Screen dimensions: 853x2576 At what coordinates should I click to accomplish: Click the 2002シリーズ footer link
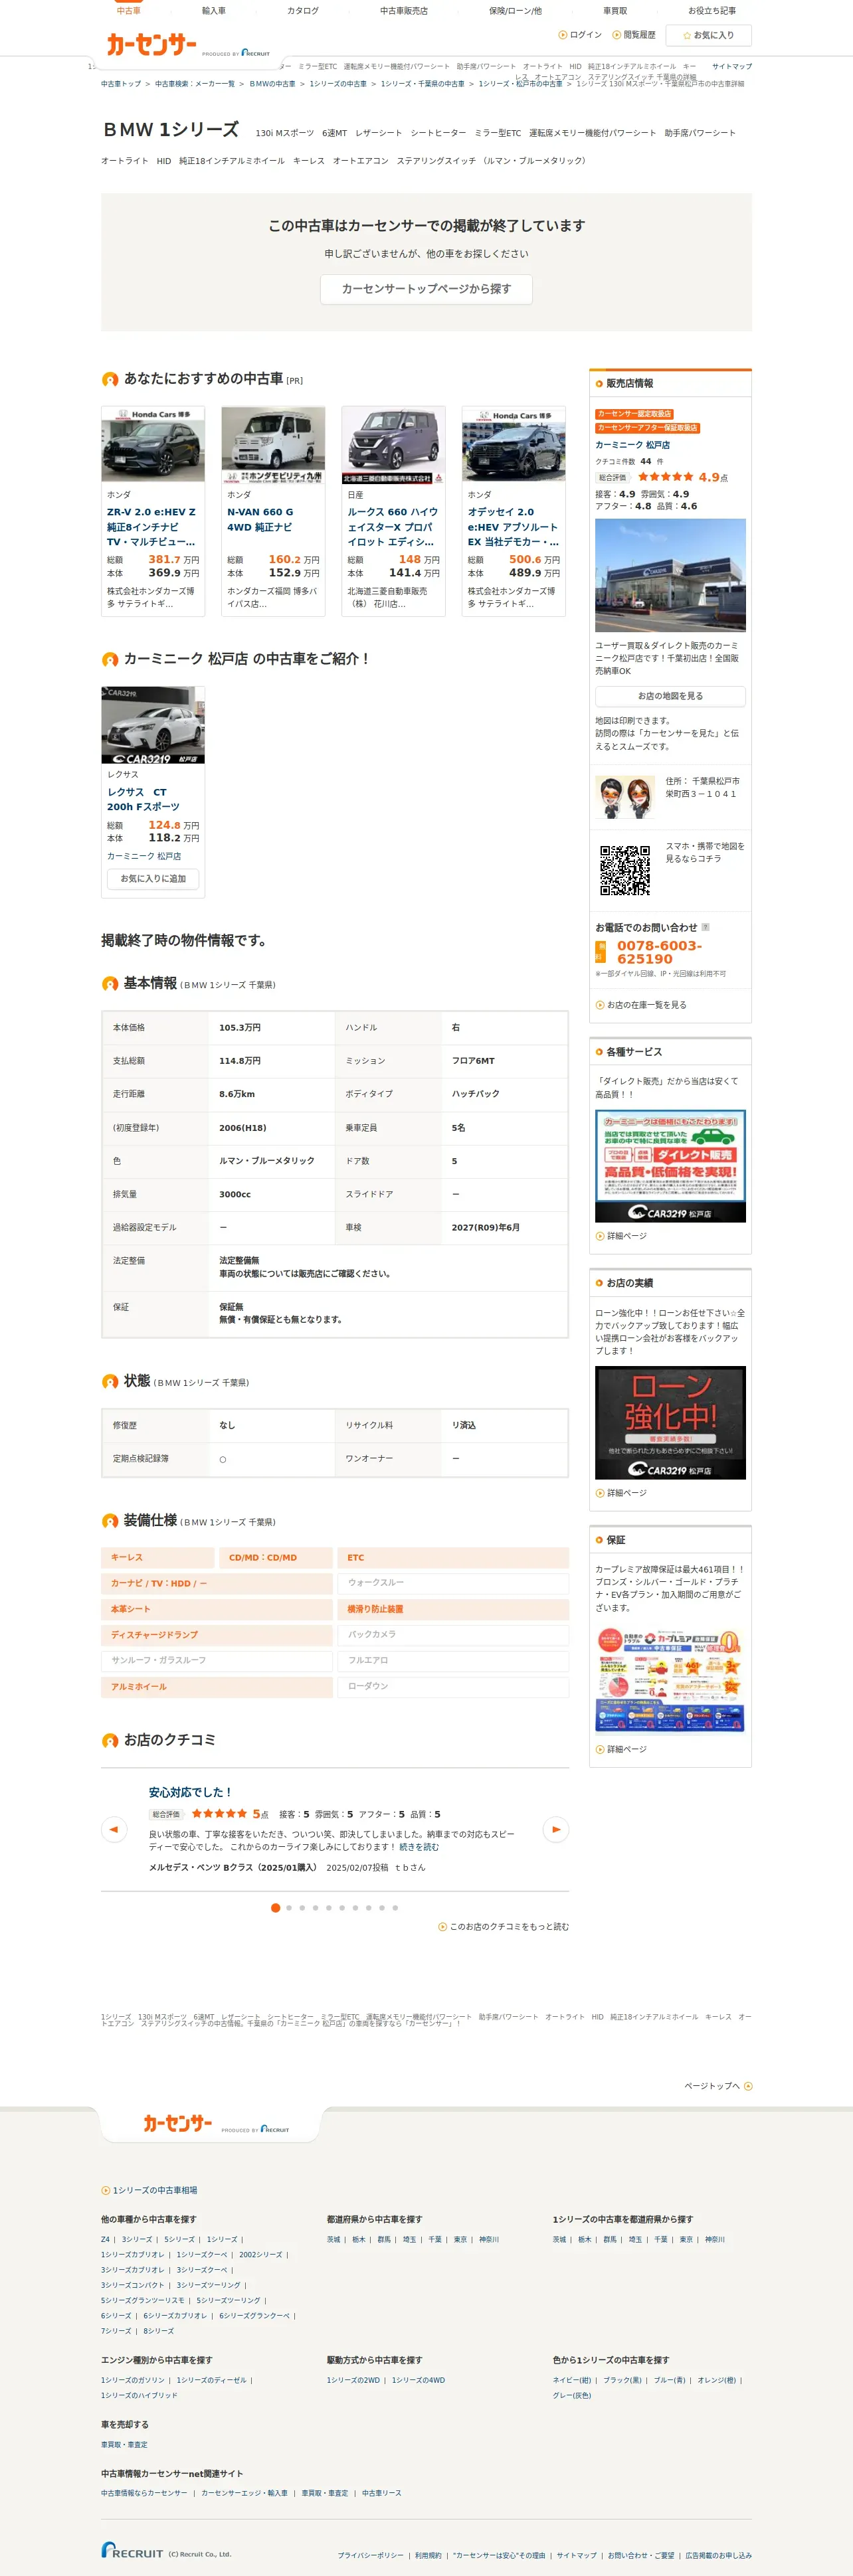[261, 2254]
